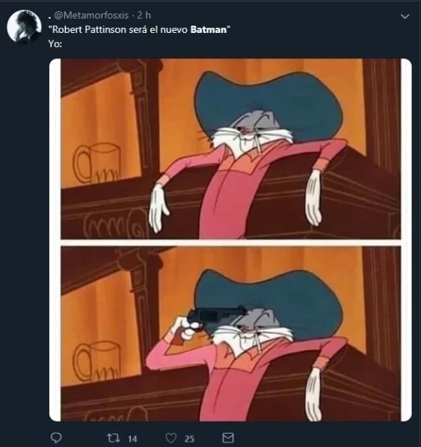
Task: Click the like count number 25
Action: [x=189, y=439]
